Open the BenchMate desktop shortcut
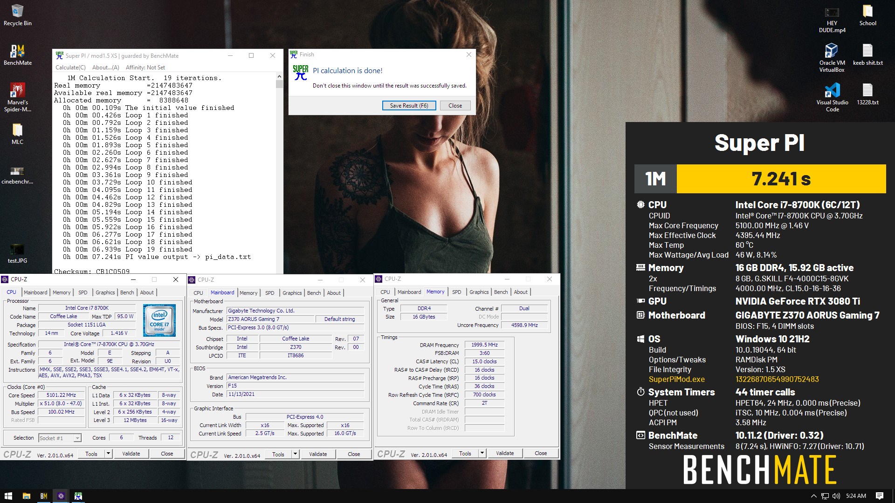 click(17, 55)
